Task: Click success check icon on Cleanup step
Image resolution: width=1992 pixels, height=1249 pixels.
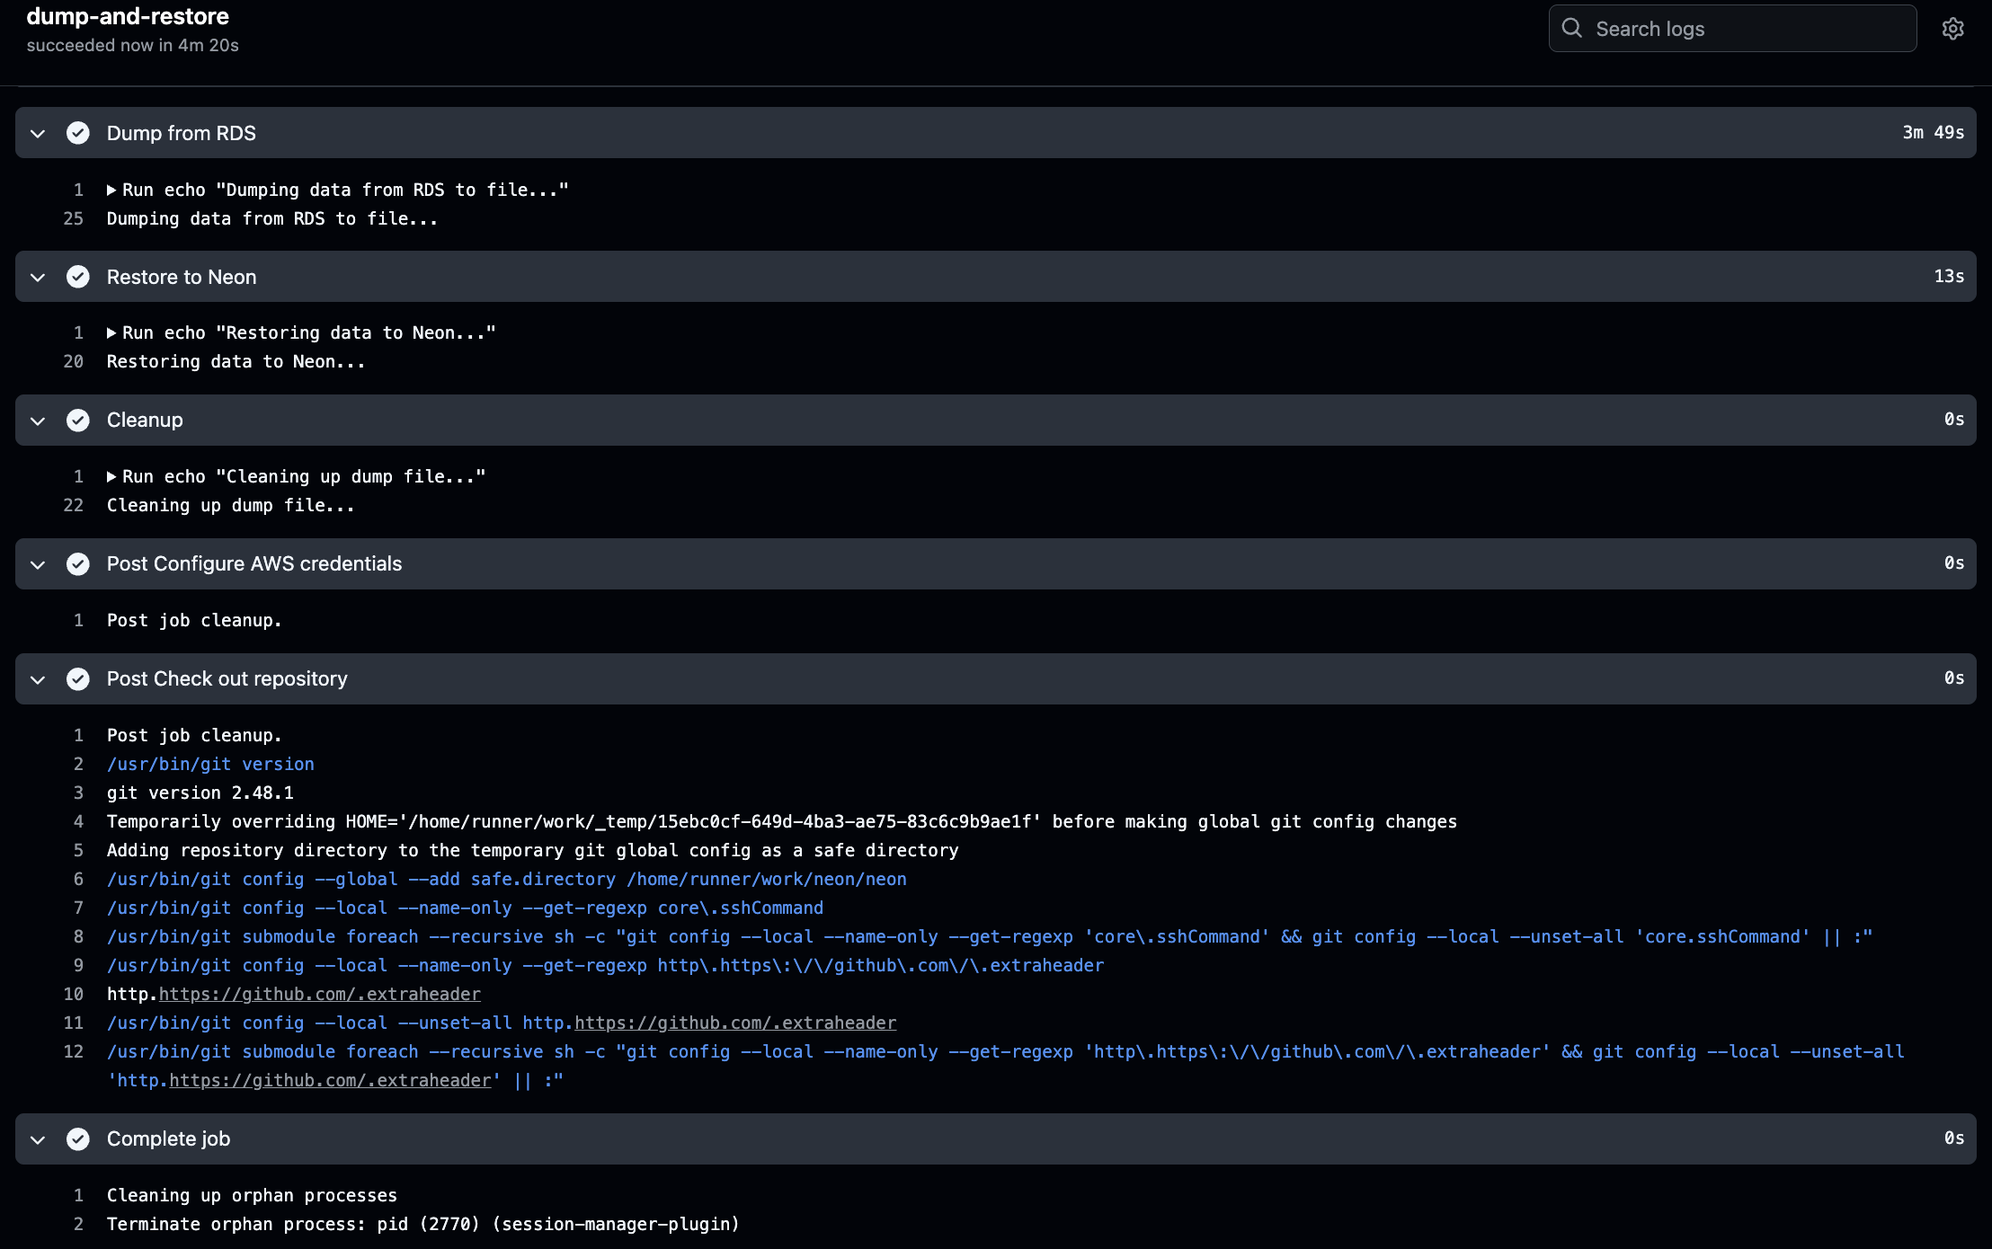Action: coord(78,420)
